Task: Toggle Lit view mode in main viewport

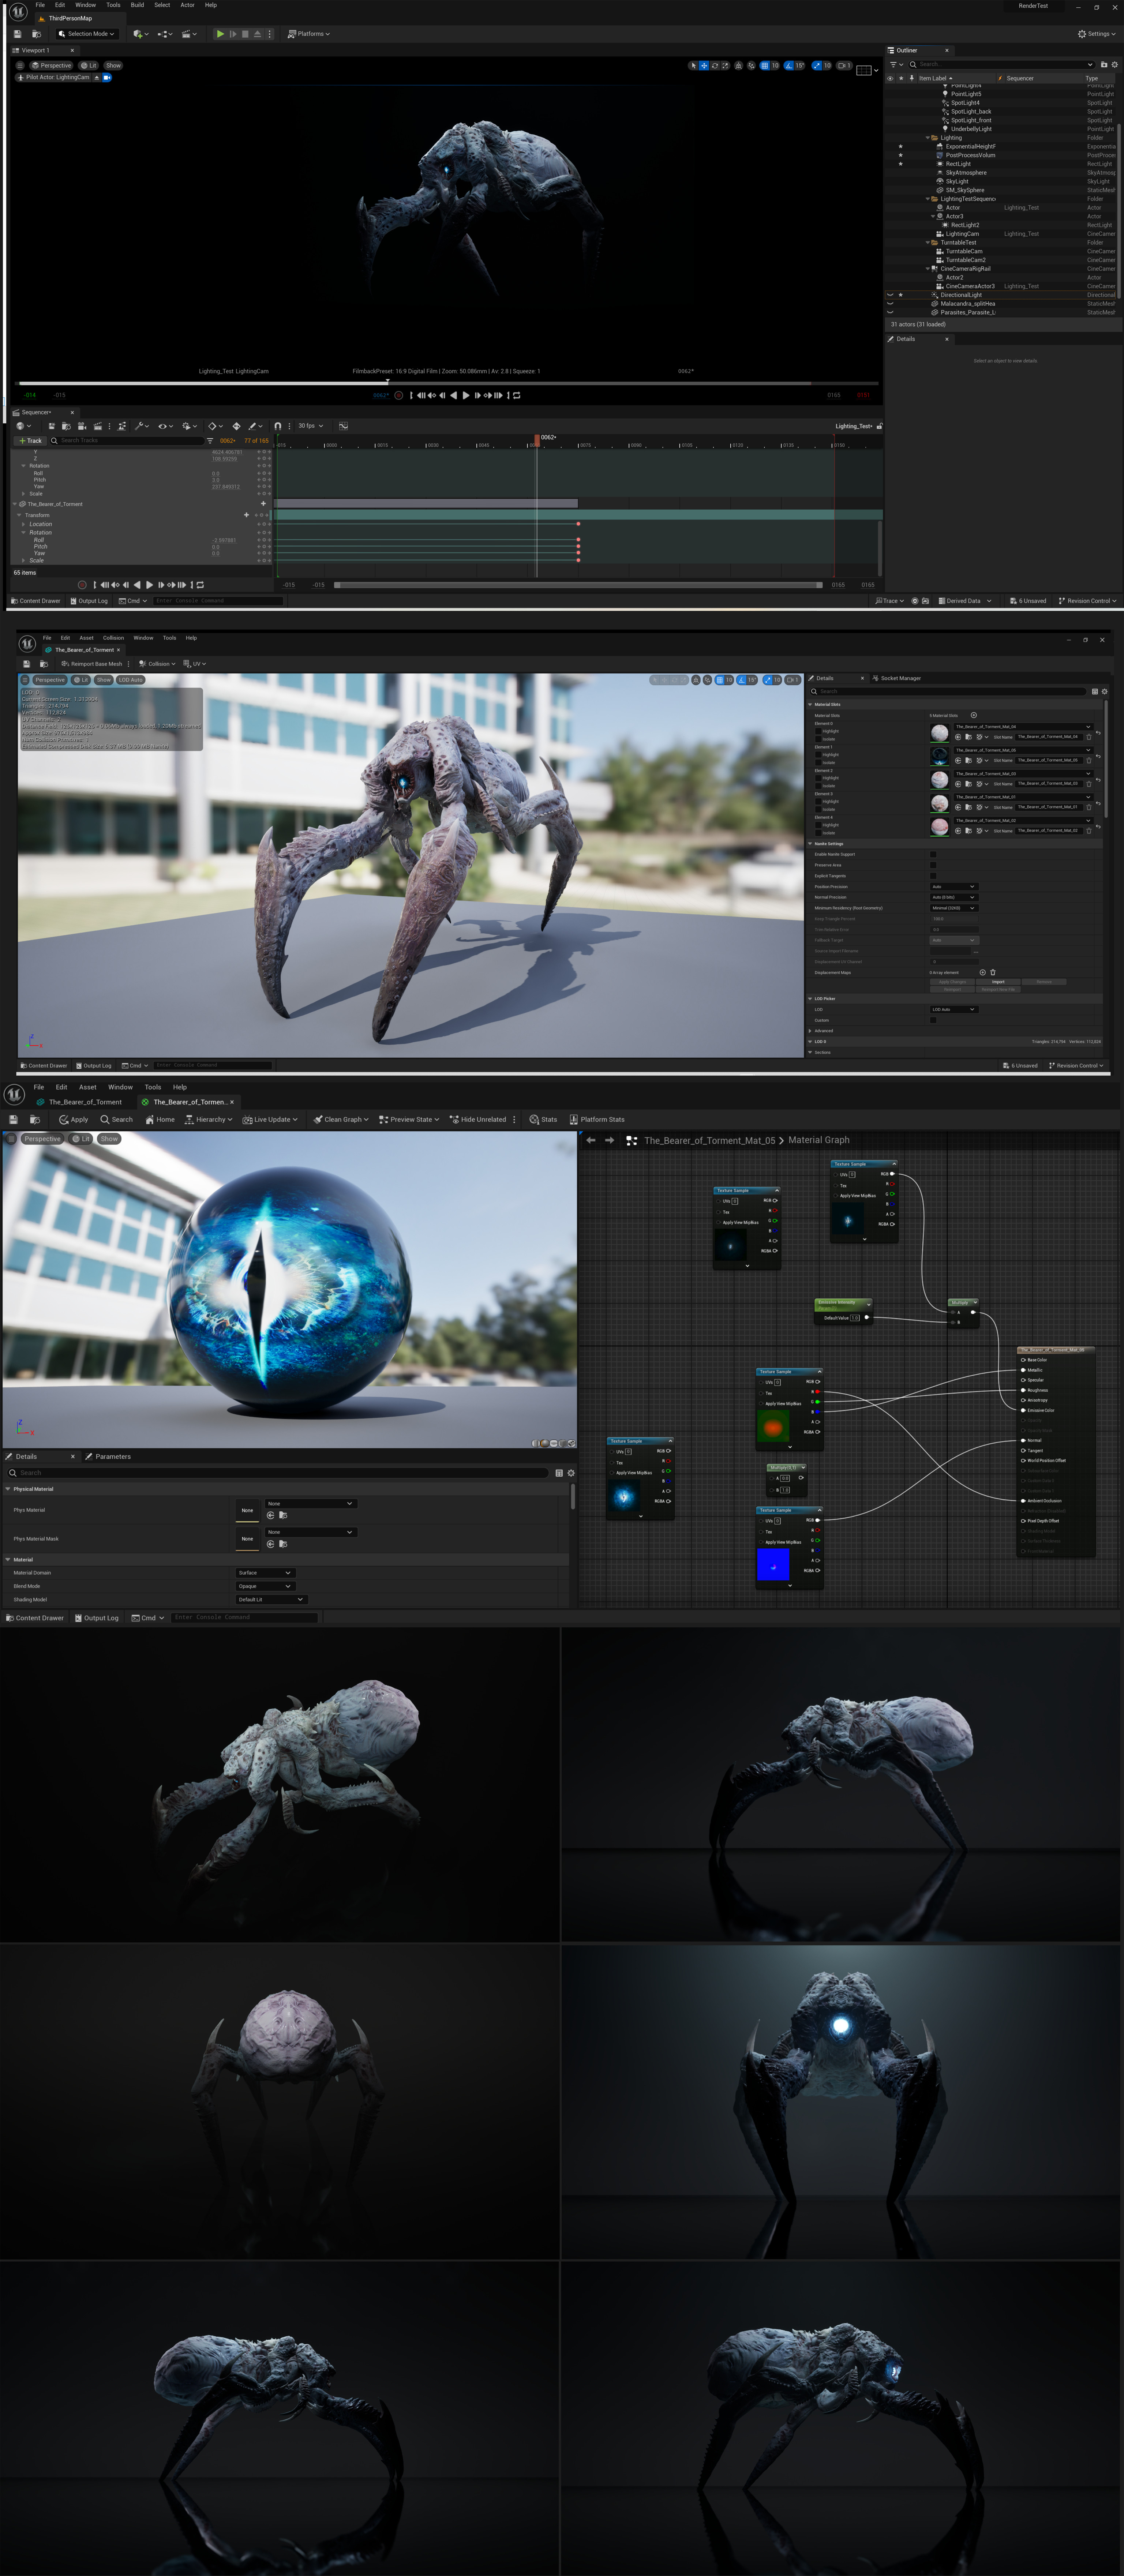Action: click(89, 65)
